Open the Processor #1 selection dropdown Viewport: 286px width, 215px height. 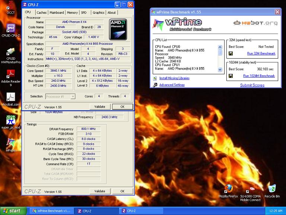coord(60,96)
